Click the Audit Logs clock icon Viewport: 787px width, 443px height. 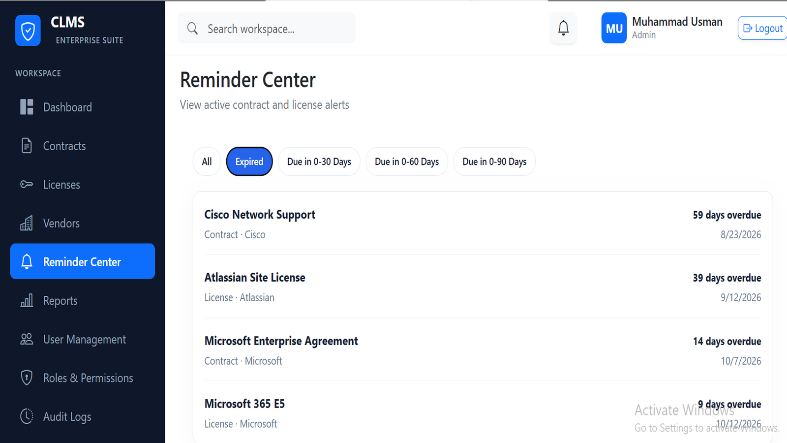(27, 416)
